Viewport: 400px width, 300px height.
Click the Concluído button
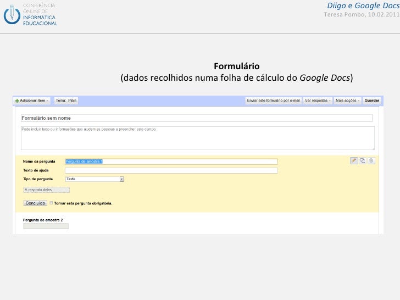35,203
